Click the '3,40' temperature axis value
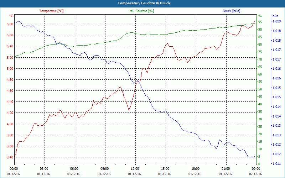The height and width of the screenshot is (178, 285). pyautogui.click(x=10, y=157)
